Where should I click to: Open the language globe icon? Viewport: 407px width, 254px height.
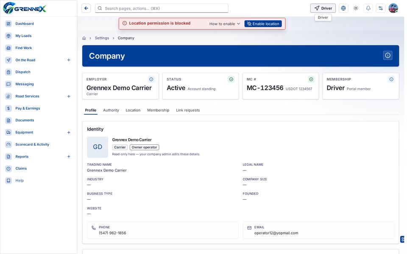tap(343, 8)
